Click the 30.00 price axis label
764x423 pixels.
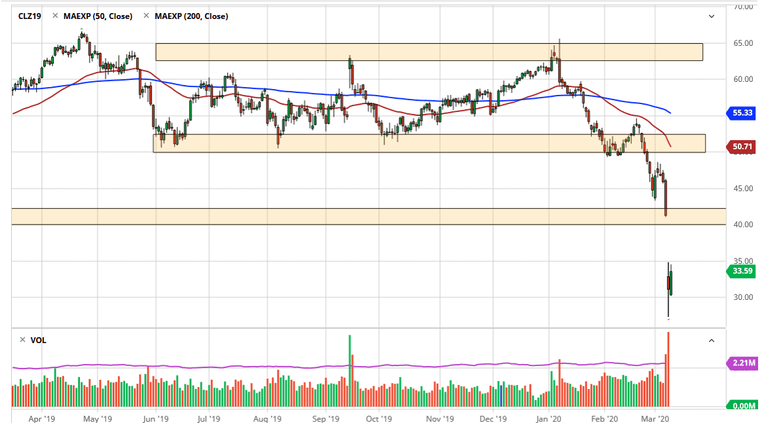pyautogui.click(x=743, y=297)
